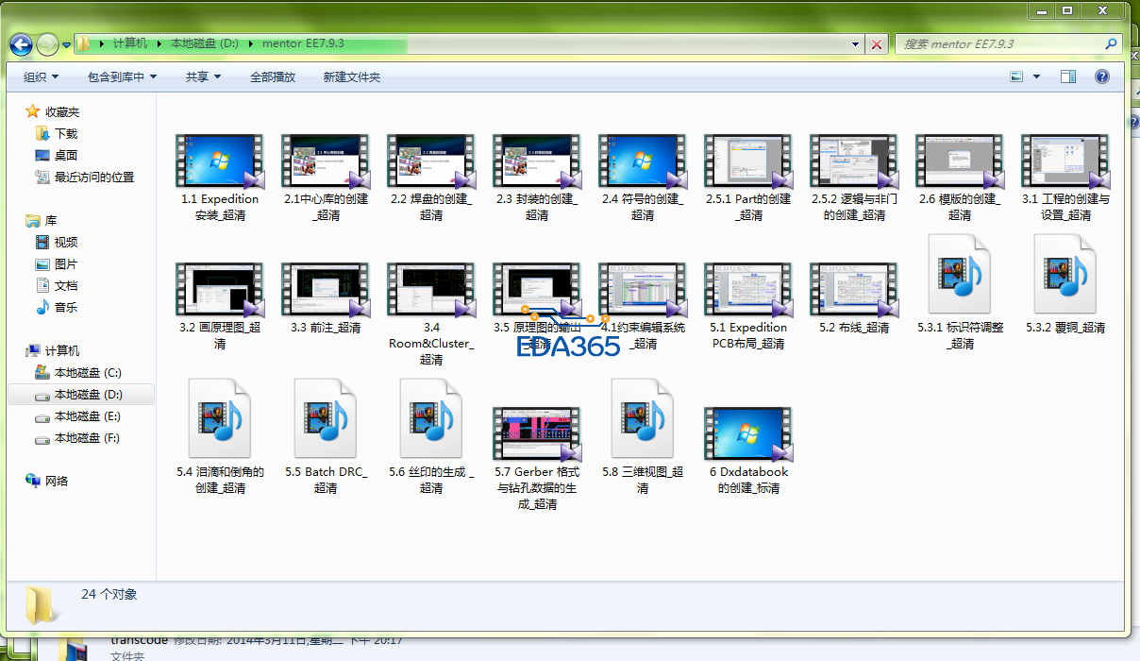Screen dimensions: 1140x661
Task: Click the help question mark icon
Action: point(1102,76)
